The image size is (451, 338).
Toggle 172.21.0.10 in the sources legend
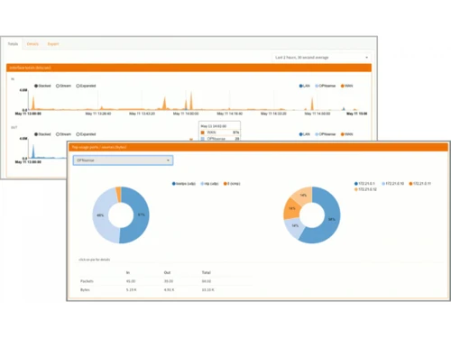tap(392, 184)
